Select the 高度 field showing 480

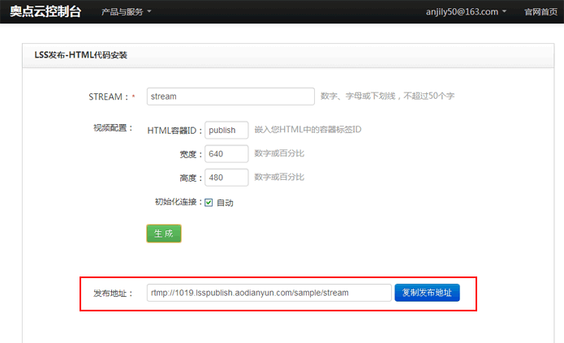click(x=226, y=178)
